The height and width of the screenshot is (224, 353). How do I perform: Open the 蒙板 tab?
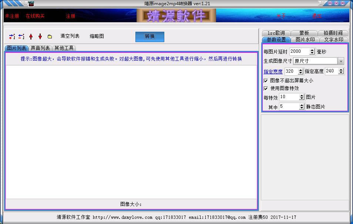click(304, 33)
